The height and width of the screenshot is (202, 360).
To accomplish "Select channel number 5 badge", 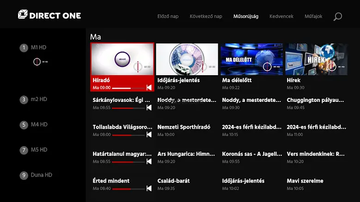I will [x=24, y=125].
